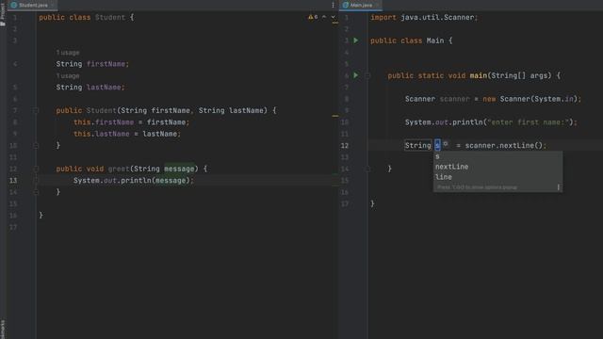The width and height of the screenshot is (603, 339).
Task: Run main method from gutter icon
Action: point(356,75)
